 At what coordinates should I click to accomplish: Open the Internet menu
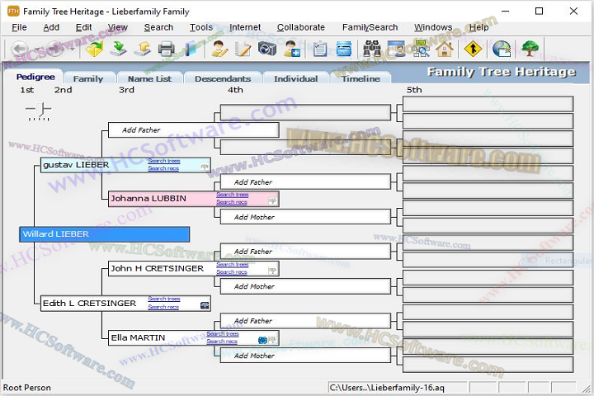point(245,27)
